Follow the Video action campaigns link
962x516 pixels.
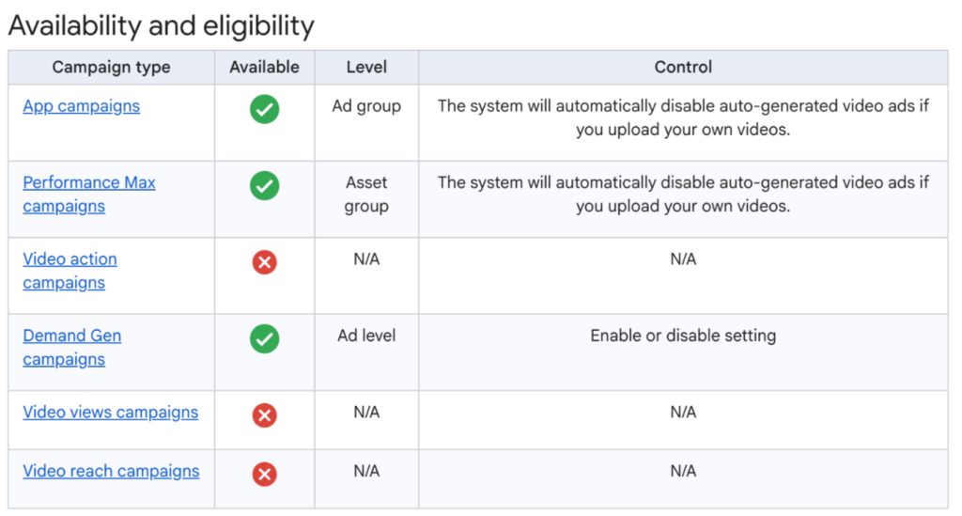tap(70, 271)
